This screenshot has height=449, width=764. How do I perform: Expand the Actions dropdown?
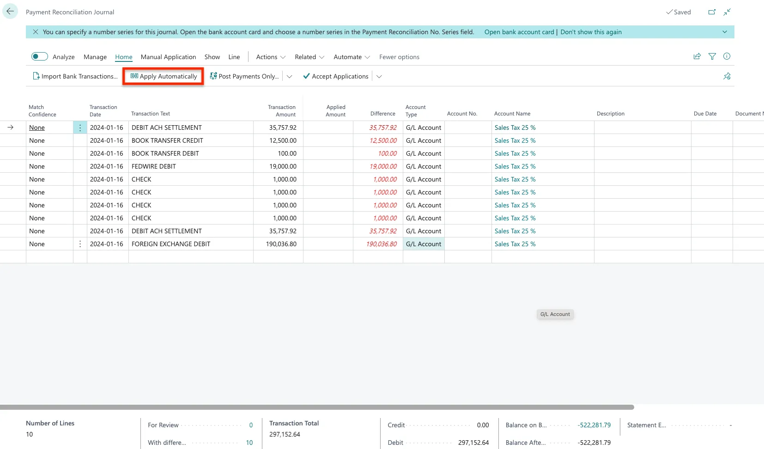[x=271, y=57]
